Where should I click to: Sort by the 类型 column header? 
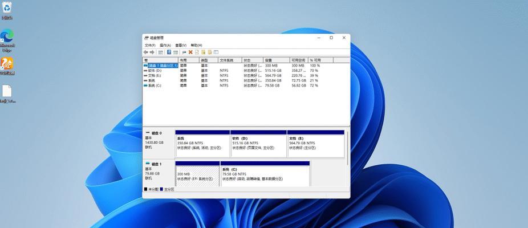209,60
